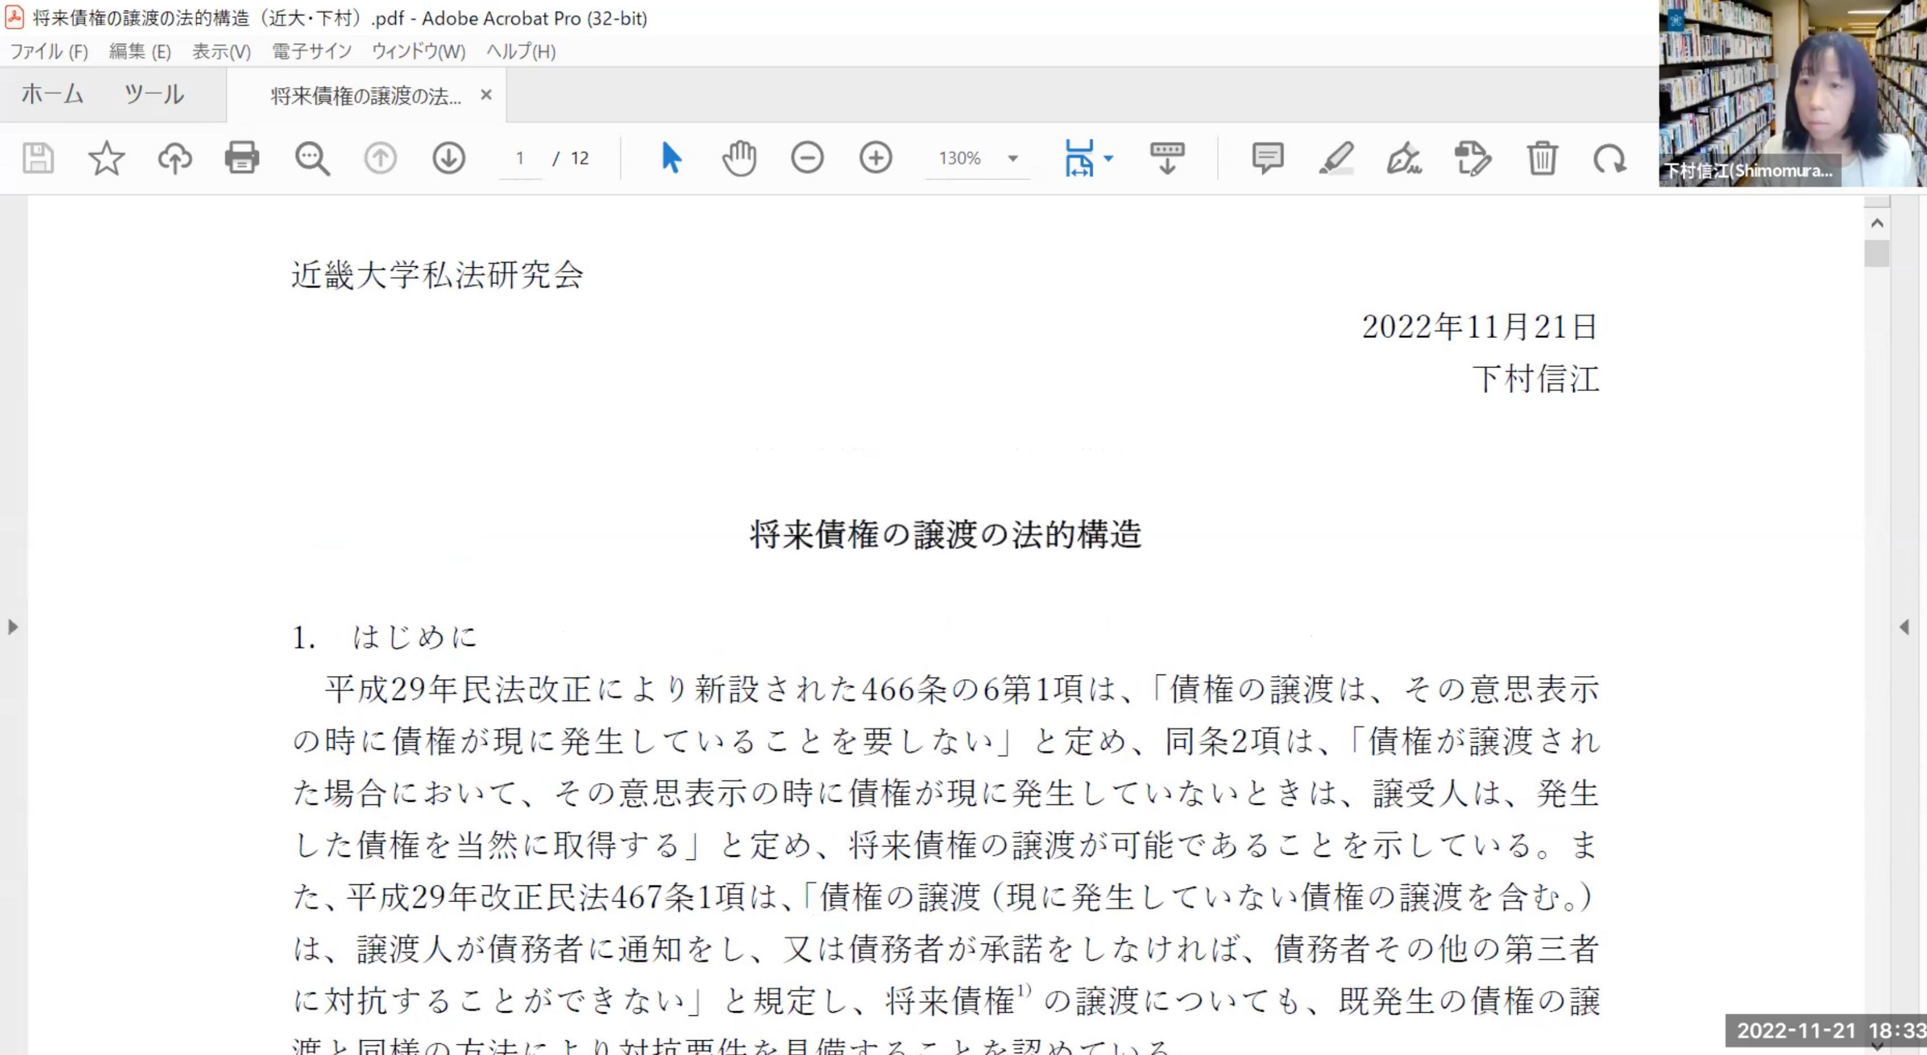Expand the fit page options arrow
Viewport: 1927px width, 1055px height.
coord(1109,159)
